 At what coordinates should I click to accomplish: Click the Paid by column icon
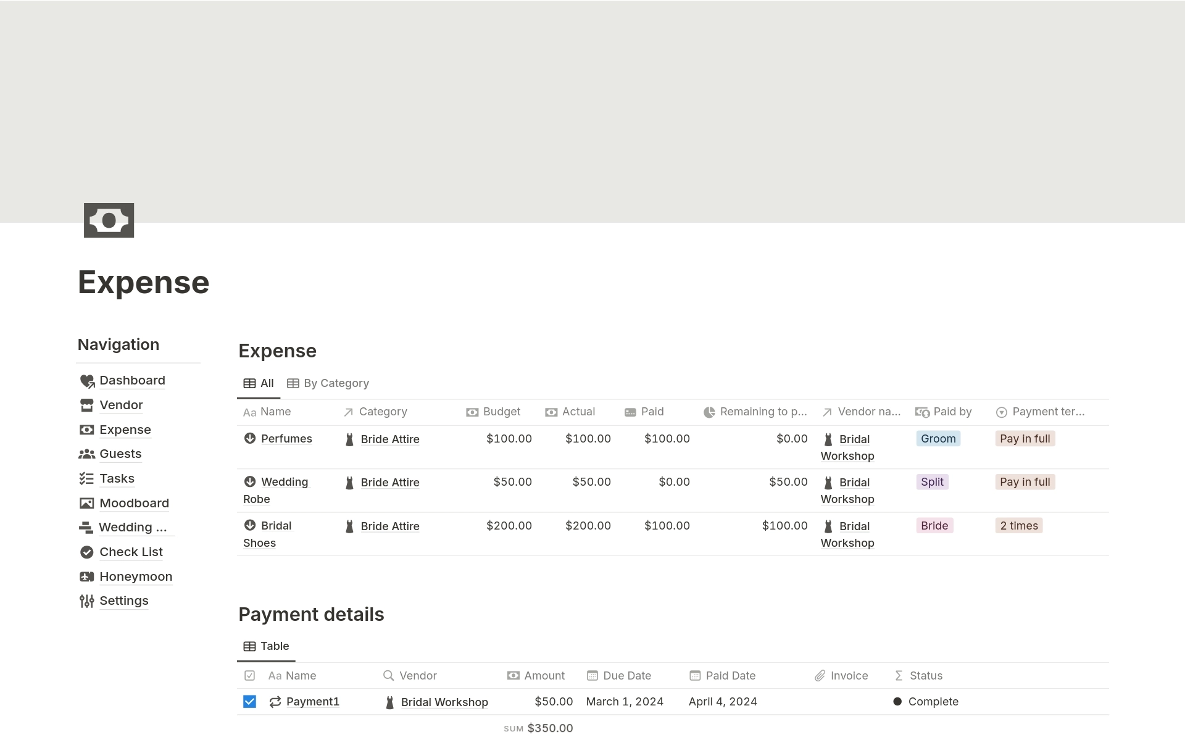(x=922, y=412)
